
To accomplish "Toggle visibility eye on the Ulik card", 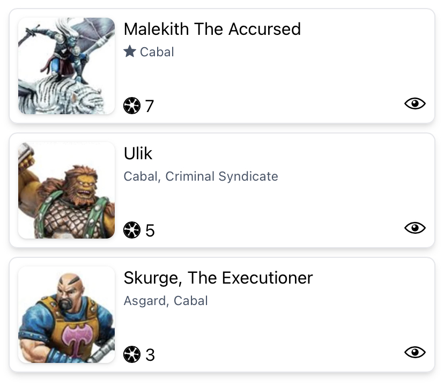I will tap(415, 228).
